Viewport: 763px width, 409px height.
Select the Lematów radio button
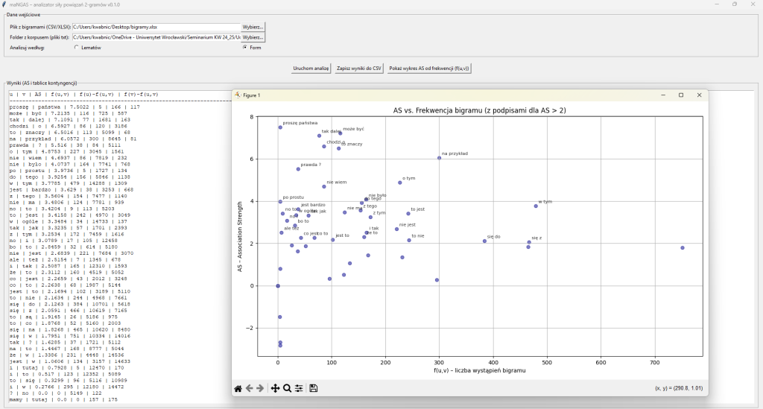[77, 48]
